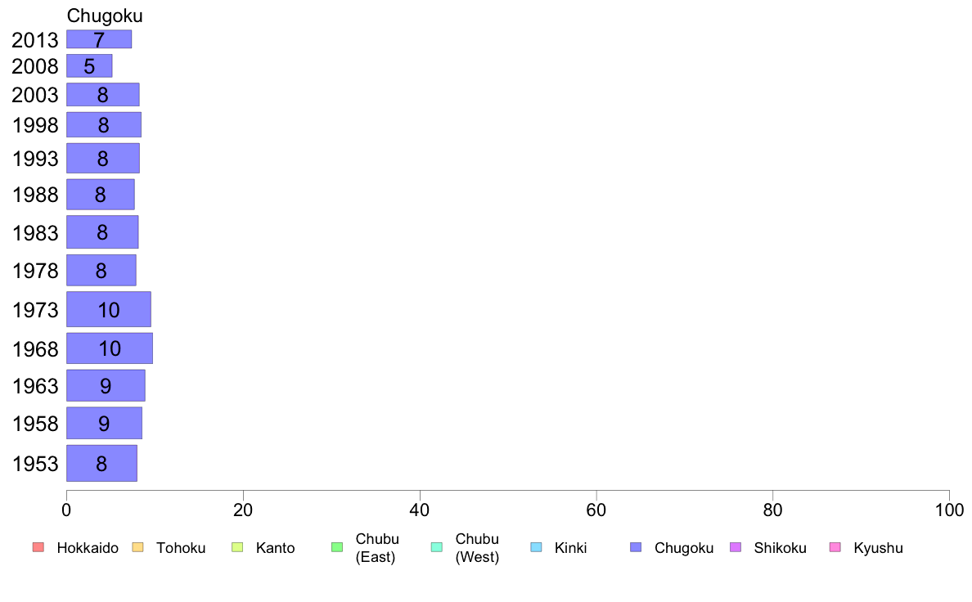
Task: Select the 1973 bar showing 10
Action: (x=109, y=309)
